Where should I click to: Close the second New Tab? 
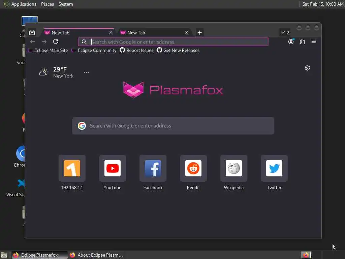point(187,33)
